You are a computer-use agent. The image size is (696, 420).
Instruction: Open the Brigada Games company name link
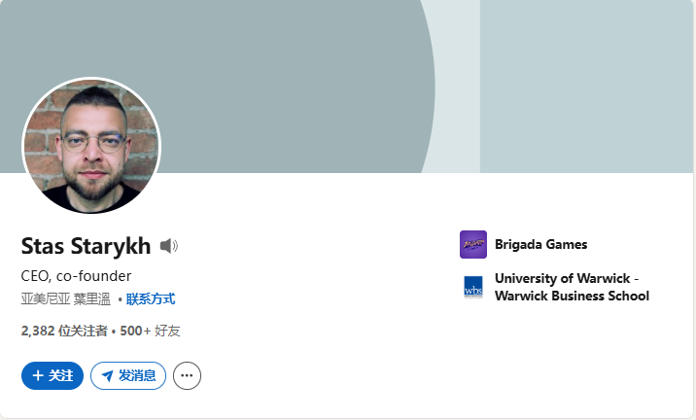point(540,244)
